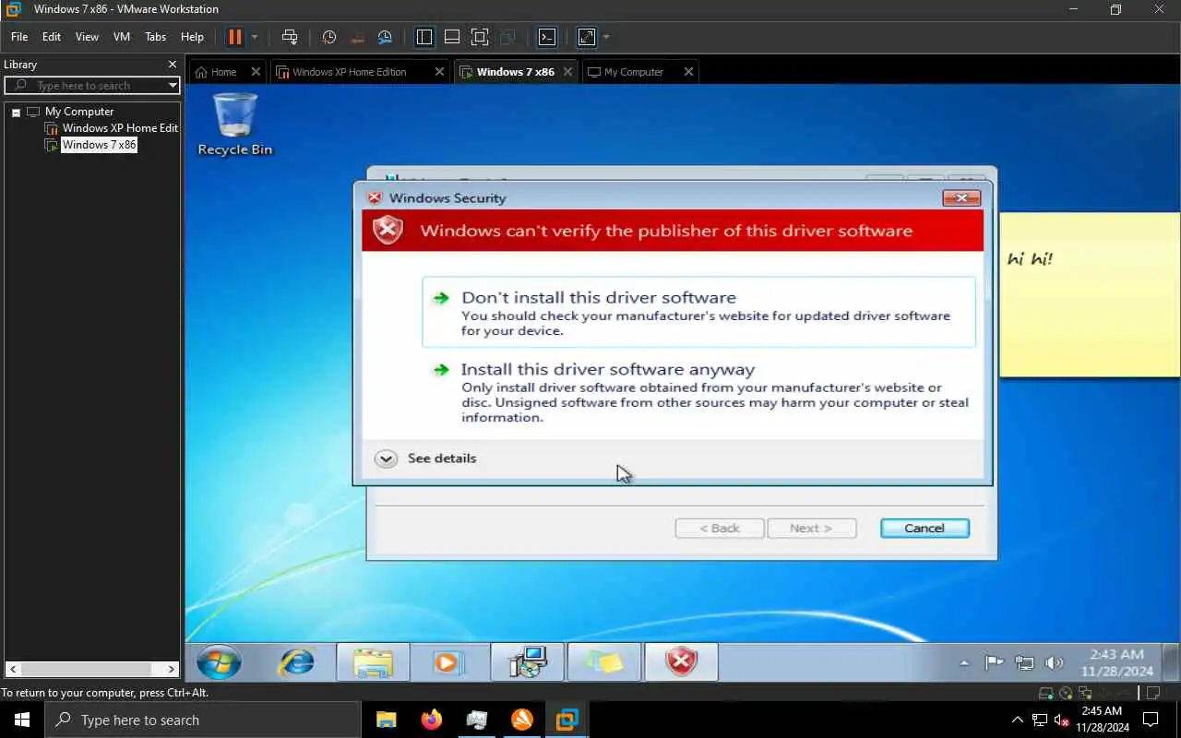Collapse the My Computer tree node
Screen dimensions: 1181x738
tap(16, 112)
